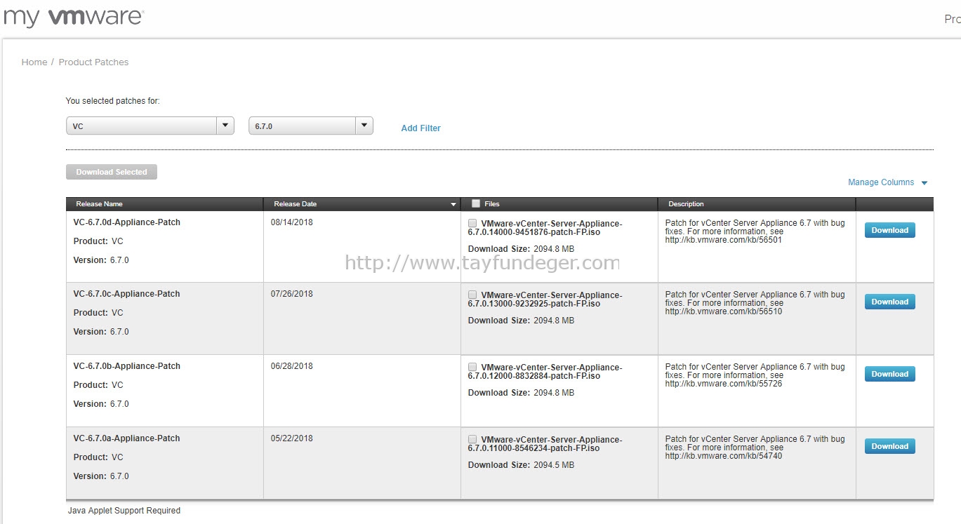Download the VC-6.7.0b appliance patch

pos(889,374)
